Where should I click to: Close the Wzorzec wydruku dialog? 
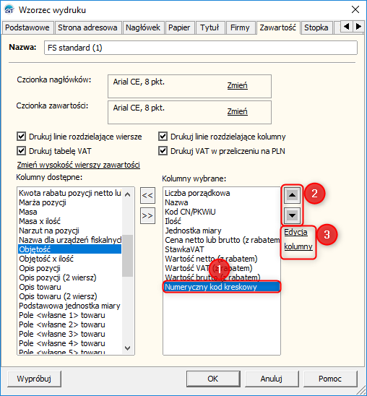coord(355,9)
